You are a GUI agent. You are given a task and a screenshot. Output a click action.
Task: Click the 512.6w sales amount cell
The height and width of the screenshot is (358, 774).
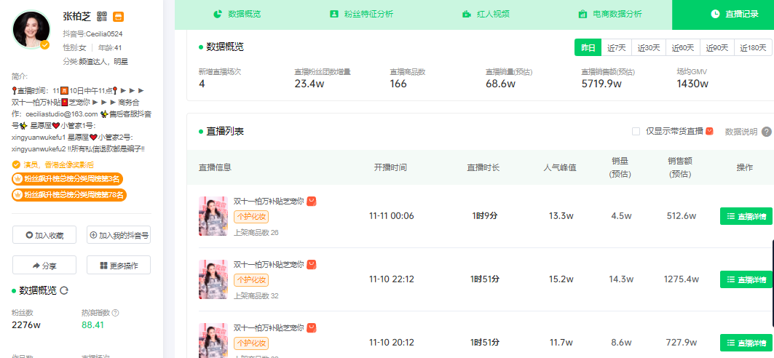[x=680, y=216]
